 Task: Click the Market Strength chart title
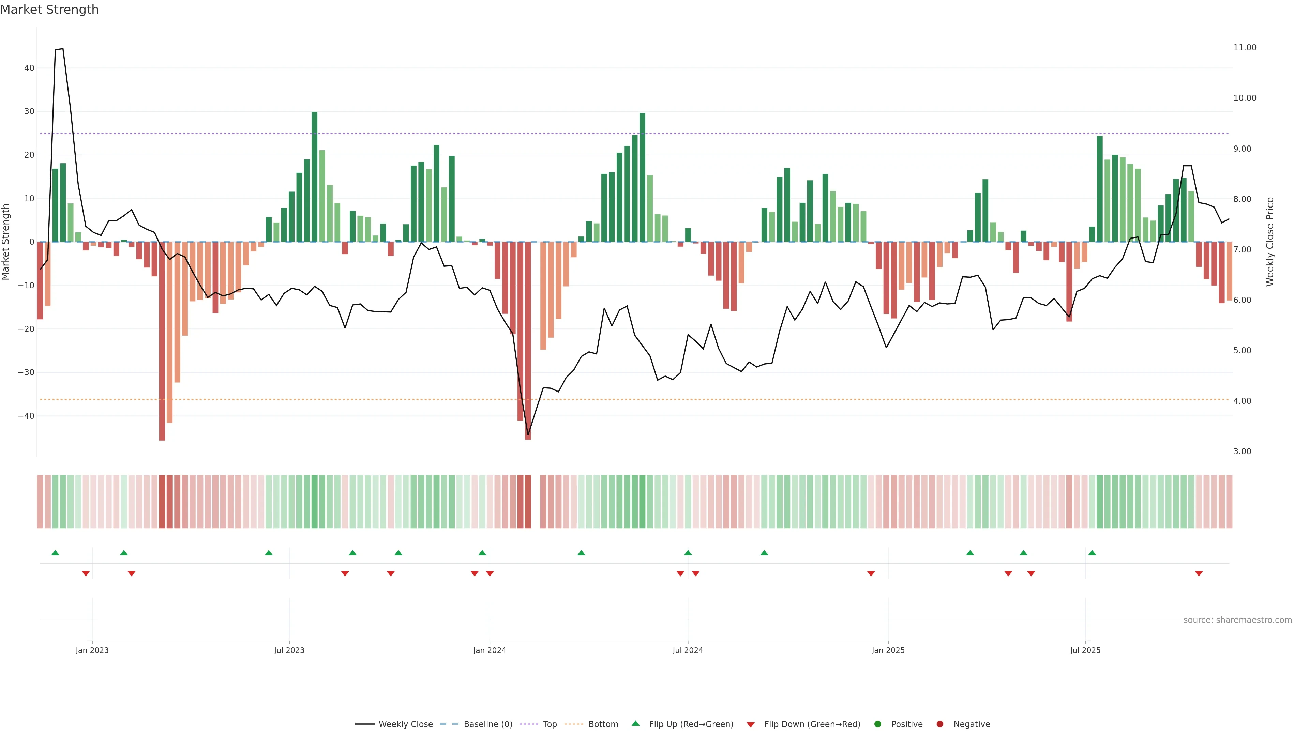coord(49,10)
